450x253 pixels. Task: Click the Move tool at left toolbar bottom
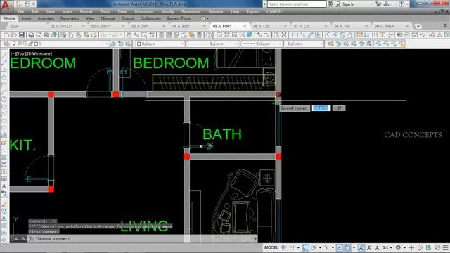(4, 240)
